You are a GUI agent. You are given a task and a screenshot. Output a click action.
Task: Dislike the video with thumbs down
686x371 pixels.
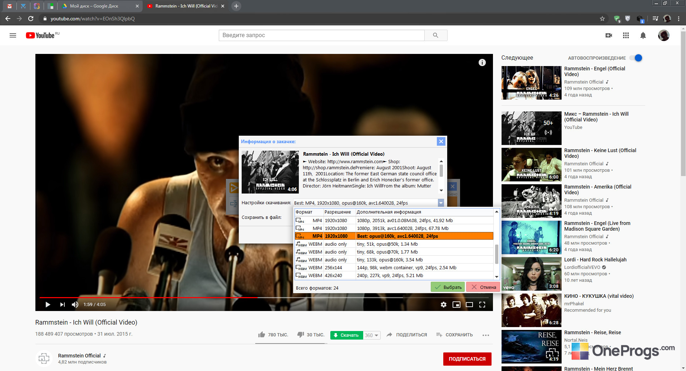point(311,335)
